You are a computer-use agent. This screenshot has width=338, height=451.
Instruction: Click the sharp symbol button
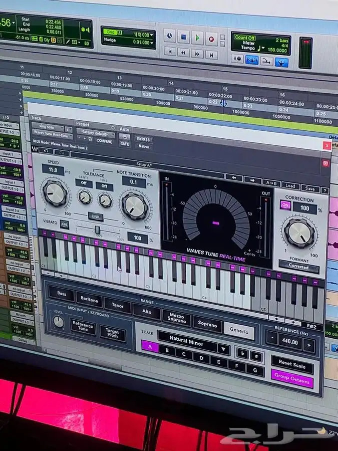[256, 357]
